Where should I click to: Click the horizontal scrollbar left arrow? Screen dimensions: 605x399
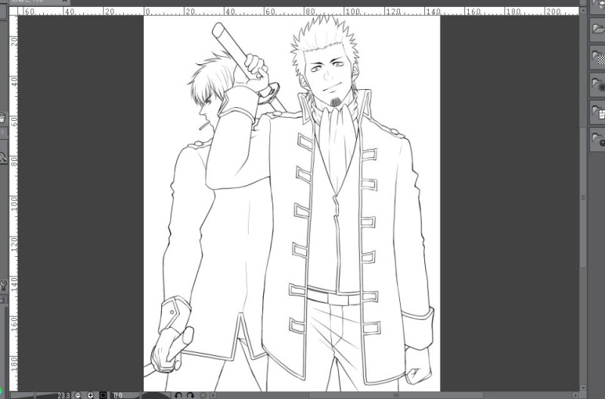(x=213, y=395)
